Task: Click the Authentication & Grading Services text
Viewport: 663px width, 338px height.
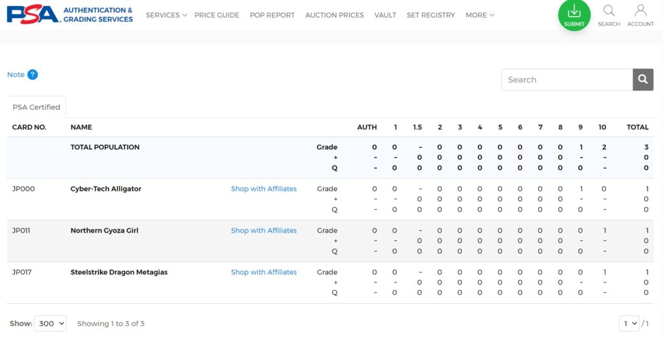Action: click(98, 15)
